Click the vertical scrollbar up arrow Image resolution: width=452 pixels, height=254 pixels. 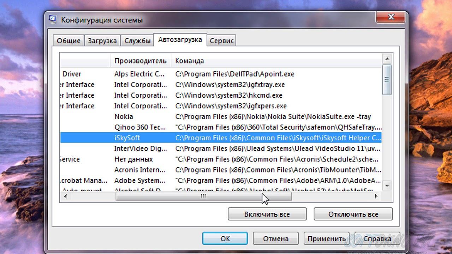(x=387, y=59)
